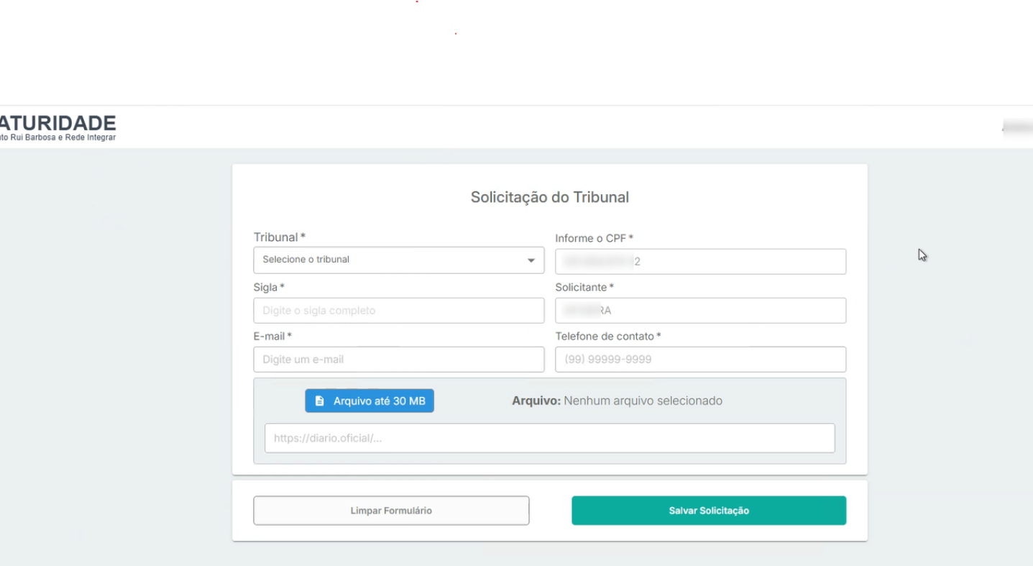This screenshot has height=566, width=1033.
Task: Click the 'Telefone de contato *' label
Action: [607, 336]
